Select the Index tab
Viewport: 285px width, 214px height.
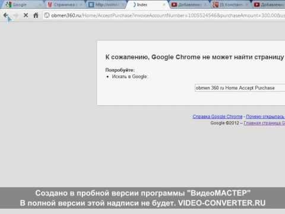(147, 5)
